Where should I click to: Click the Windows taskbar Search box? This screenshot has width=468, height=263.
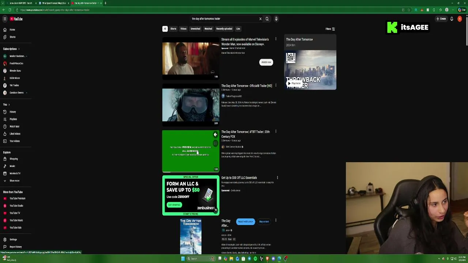[200, 259]
